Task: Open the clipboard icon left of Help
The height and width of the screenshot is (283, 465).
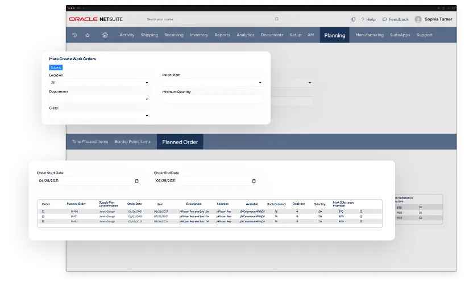Action: (354, 19)
